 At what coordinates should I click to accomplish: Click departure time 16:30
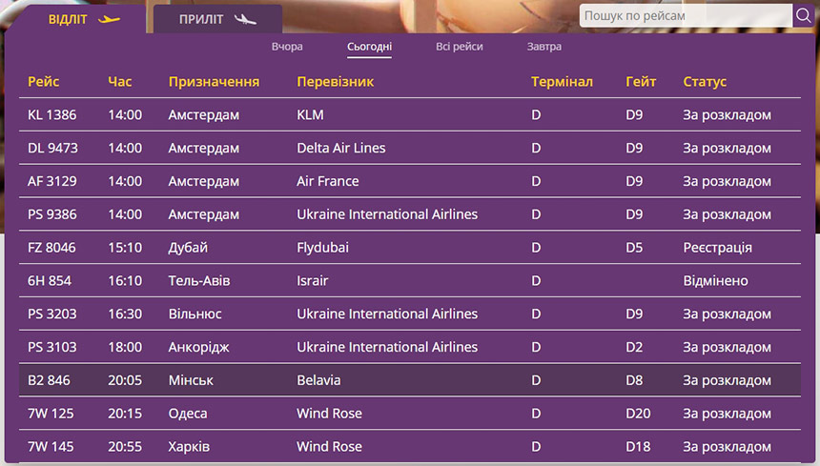point(125,314)
